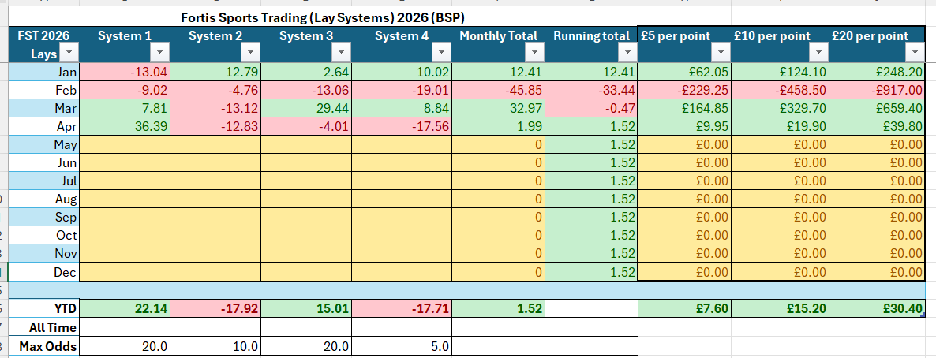936x358 pixels.
Task: Select the cell showing -£229.25
Action: [685, 91]
